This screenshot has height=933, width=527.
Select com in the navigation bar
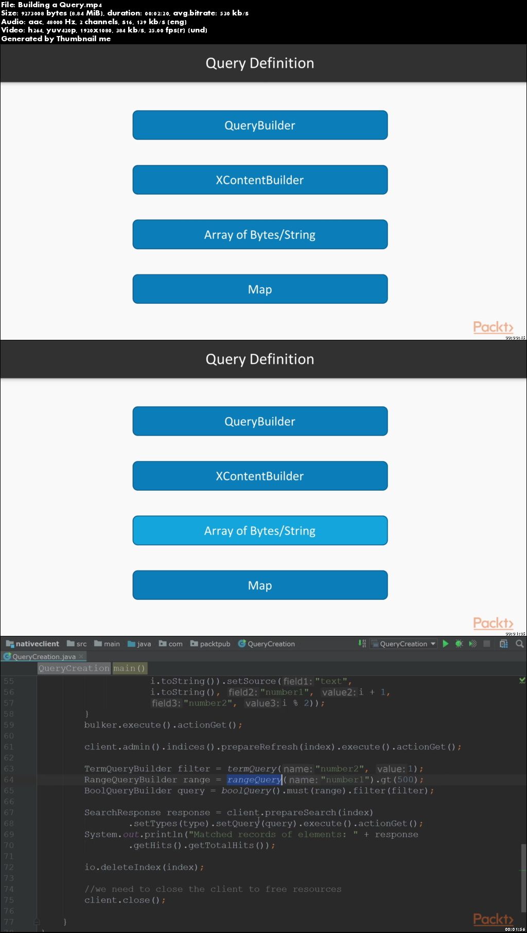click(x=171, y=644)
